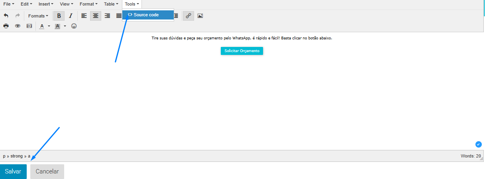The image size is (485, 179).
Task: Click the insert image icon
Action: (200, 16)
